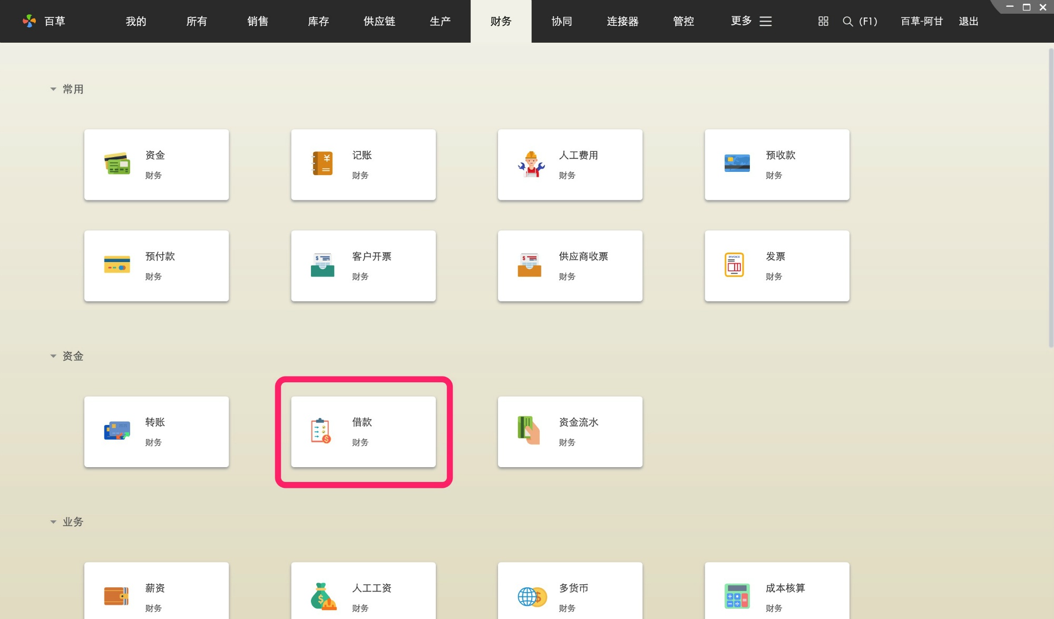This screenshot has width=1054, height=619.
Task: Open the grid apps icon in the top bar
Action: coord(823,21)
